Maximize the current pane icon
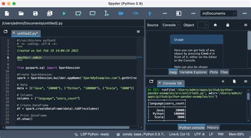Image resolution: width=251 pixels, height=138 pixels. pyautogui.click(x=179, y=14)
